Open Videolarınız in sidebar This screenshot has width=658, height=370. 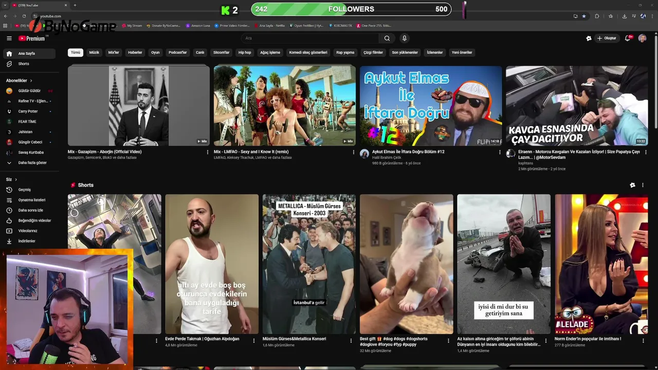(x=30, y=231)
